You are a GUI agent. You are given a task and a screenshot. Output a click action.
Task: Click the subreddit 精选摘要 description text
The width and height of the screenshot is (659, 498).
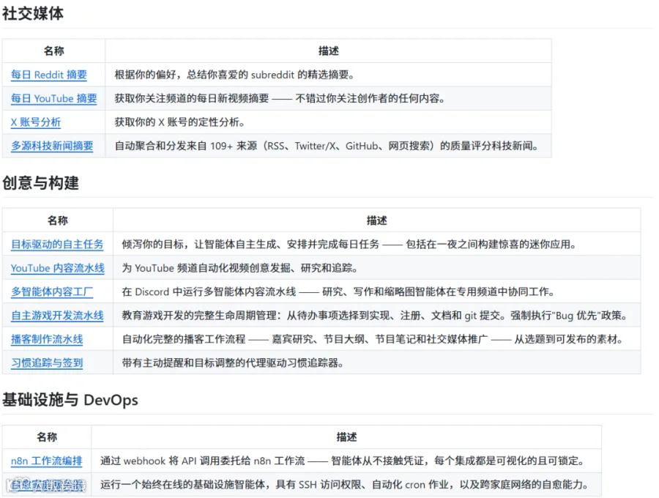pyautogui.click(x=235, y=75)
